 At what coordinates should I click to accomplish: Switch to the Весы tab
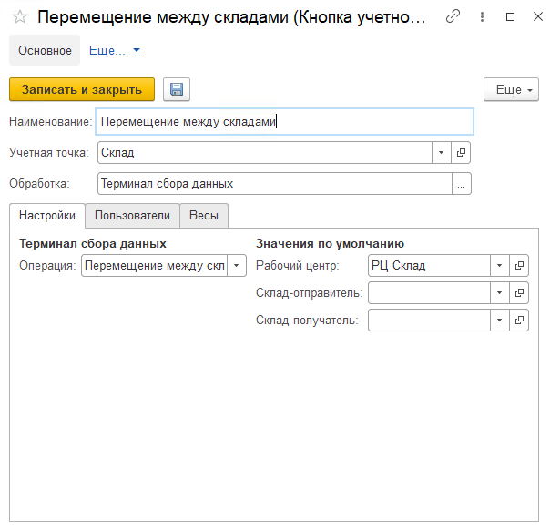click(x=204, y=216)
